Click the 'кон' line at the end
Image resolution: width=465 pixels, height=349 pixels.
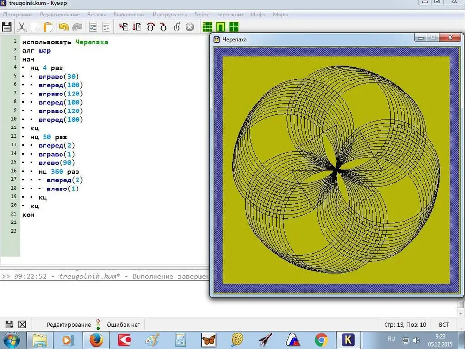29,215
